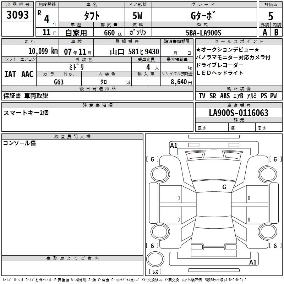Image resolution: width=284 pixels, height=284 pixels.
Task: Click 事務局よりご案内 section header
Action: coord(72,258)
